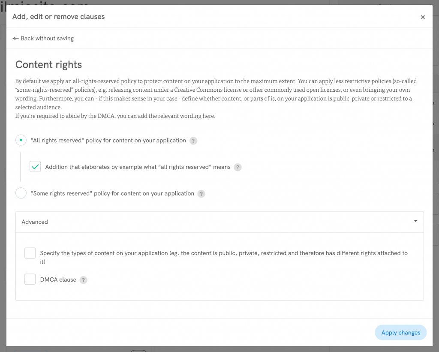
Task: Enable the DMCA clause checkbox
Action: (x=30, y=280)
